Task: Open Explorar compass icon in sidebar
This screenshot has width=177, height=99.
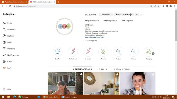Action: 4,36
